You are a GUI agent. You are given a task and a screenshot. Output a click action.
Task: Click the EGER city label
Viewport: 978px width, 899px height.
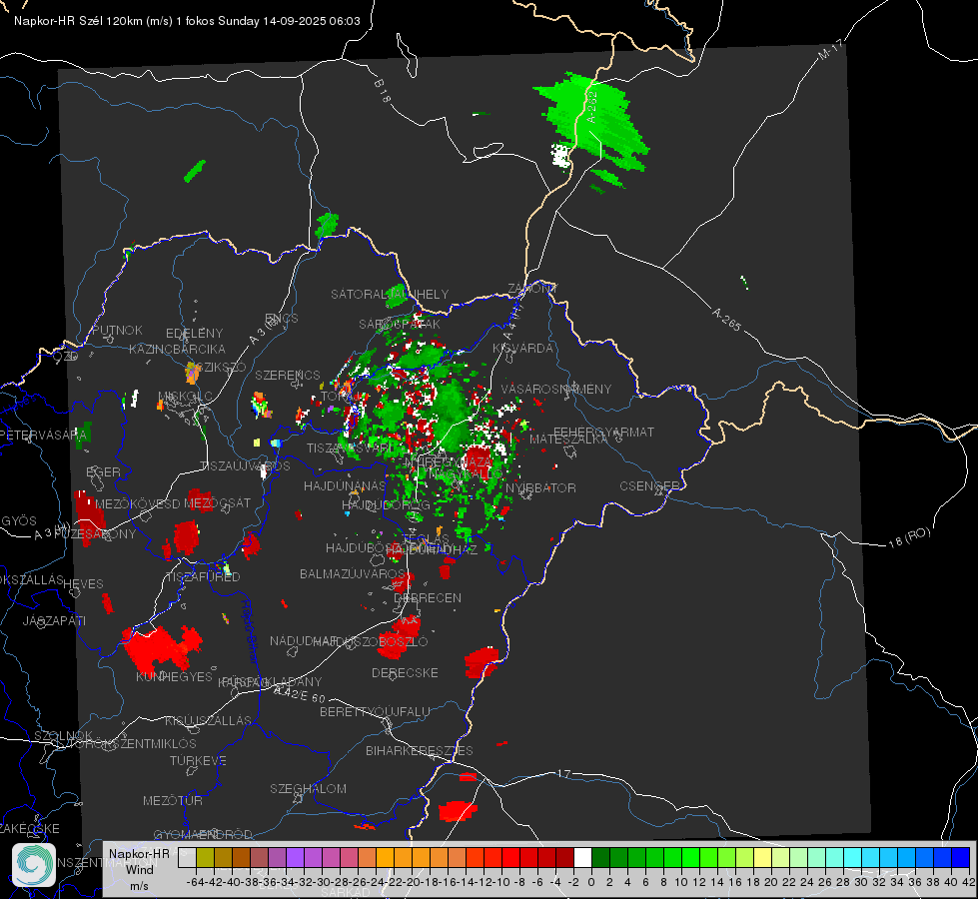click(x=103, y=471)
